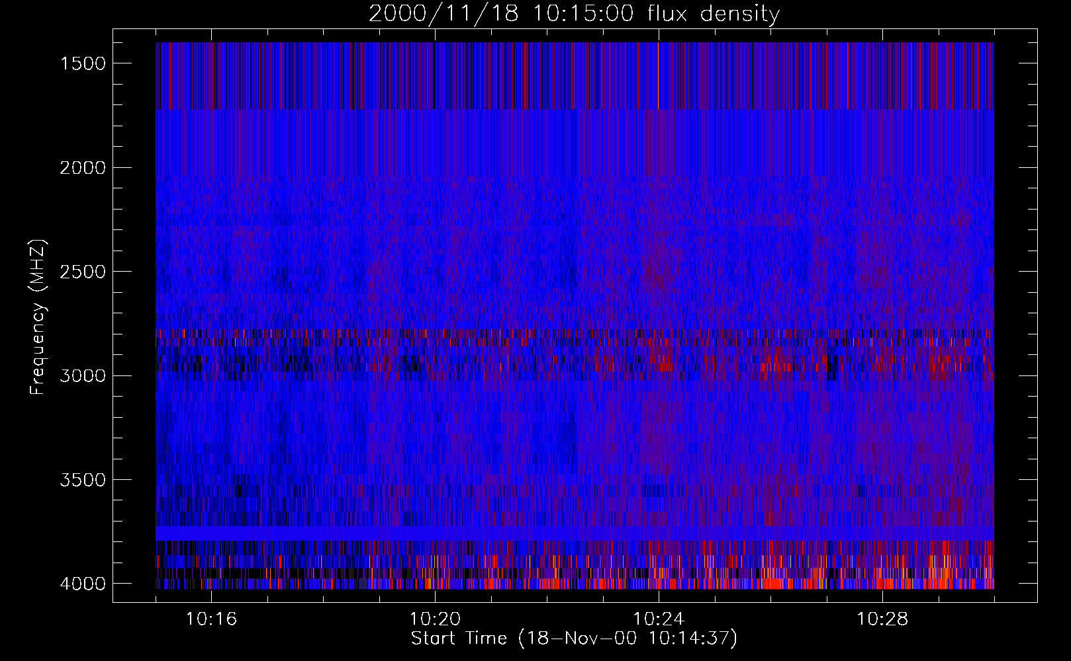Click the 2000 frequency tick label
The height and width of the screenshot is (661, 1071).
[83, 168]
